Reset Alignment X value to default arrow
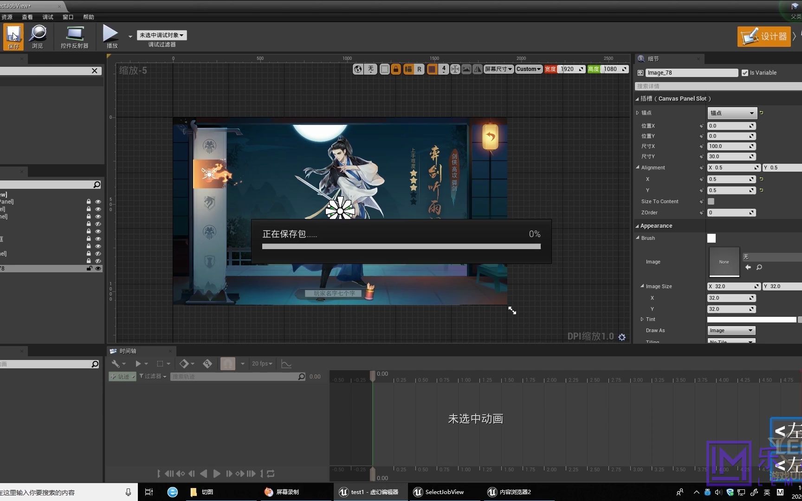Viewport: 802px width, 501px height. tap(762, 179)
